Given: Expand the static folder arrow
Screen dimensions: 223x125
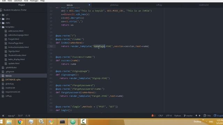Looking at the screenshot, I should tap(1, 23).
